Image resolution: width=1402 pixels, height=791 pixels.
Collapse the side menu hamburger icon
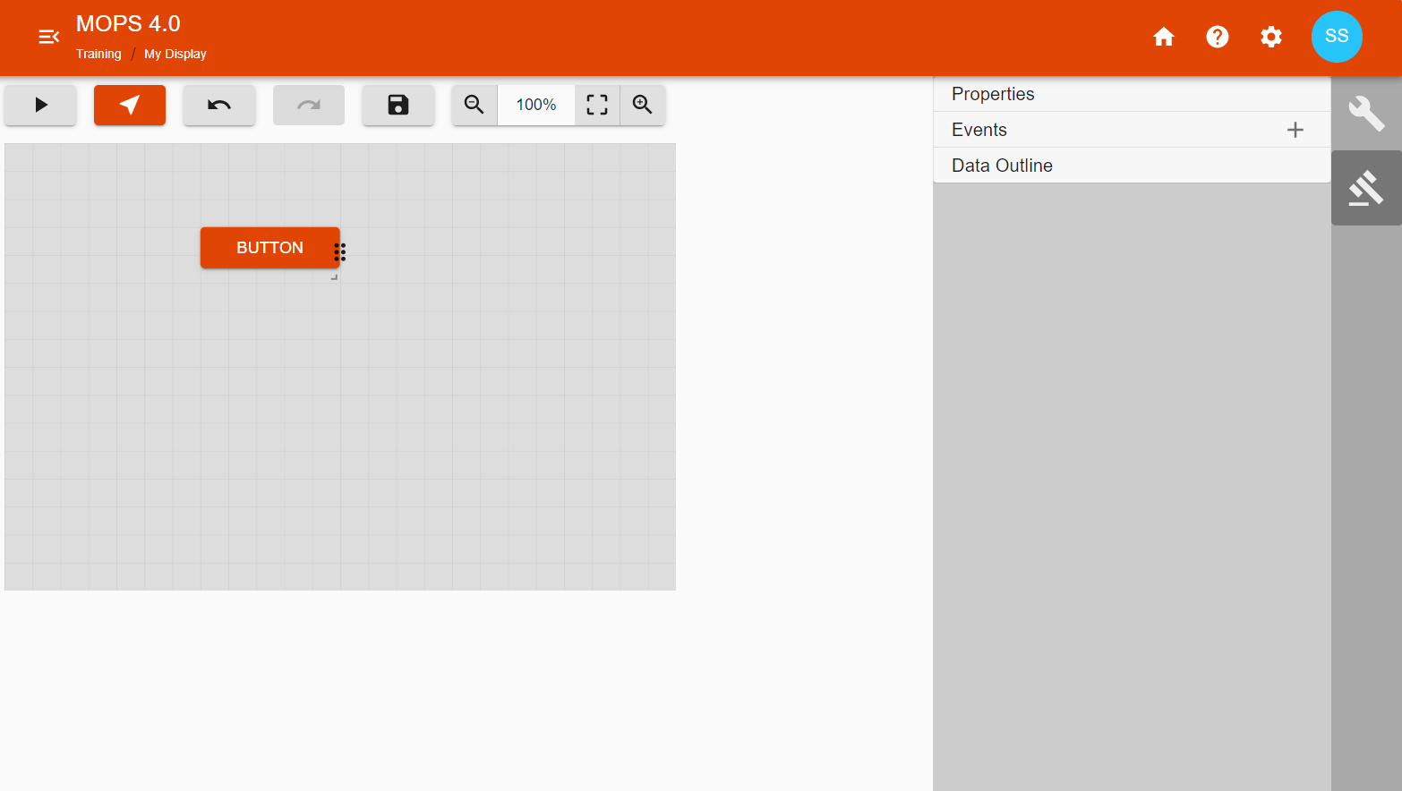pyautogui.click(x=48, y=37)
